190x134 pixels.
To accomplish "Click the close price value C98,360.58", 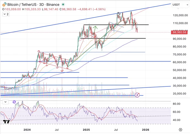I will (68, 9).
